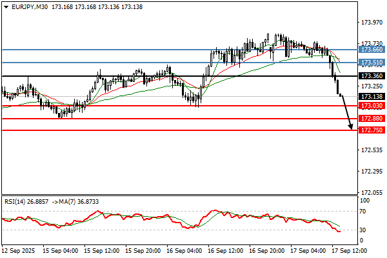The height and width of the screenshot is (258, 387).
Task: Click the 17 Sep 12:00 time label
Action: click(349, 251)
